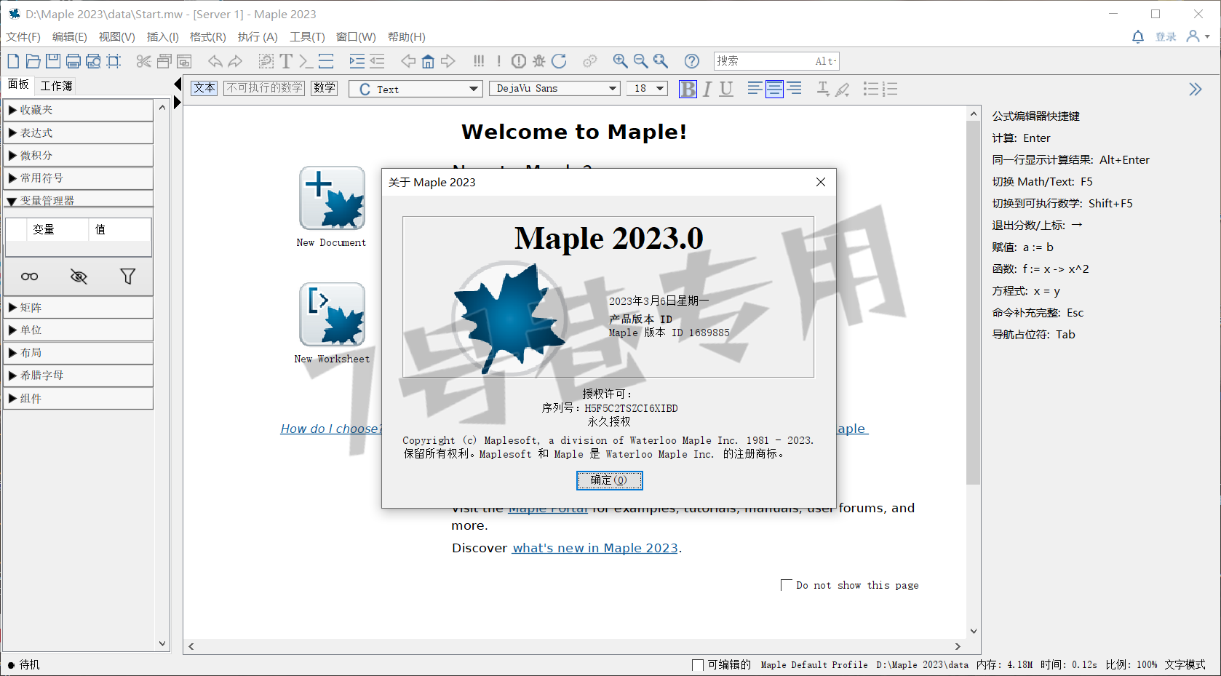Select right text alignment
This screenshot has height=676, width=1221.
tap(794, 89)
